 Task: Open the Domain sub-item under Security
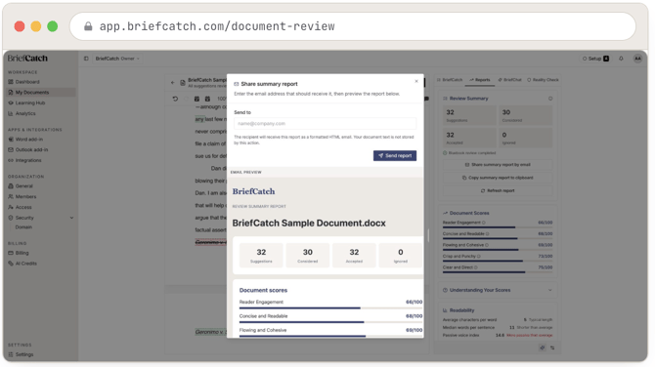coord(23,227)
